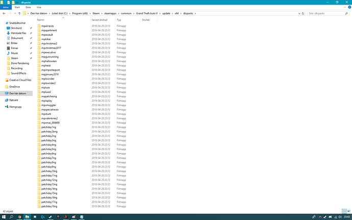Screen dimensions: 352x220
Task: Open OneDrive in the navigation pane
Action: (14, 87)
